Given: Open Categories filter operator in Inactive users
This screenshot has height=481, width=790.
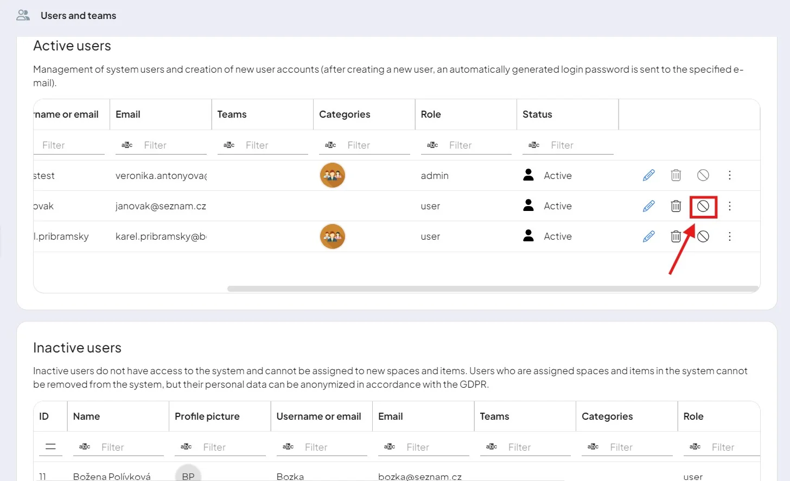Looking at the screenshot, I should 593,447.
